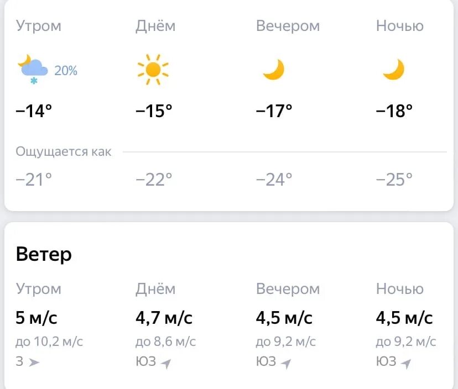Viewport: 458px width, 389px height.
Task: Select the Ночью label in the wind card
Action: coord(399,289)
